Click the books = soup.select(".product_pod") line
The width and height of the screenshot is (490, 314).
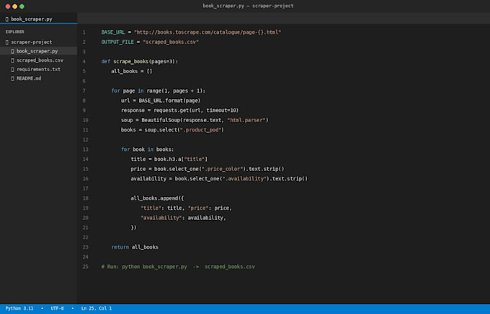point(172,129)
